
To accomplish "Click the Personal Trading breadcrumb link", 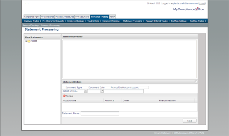I will [30, 25].
